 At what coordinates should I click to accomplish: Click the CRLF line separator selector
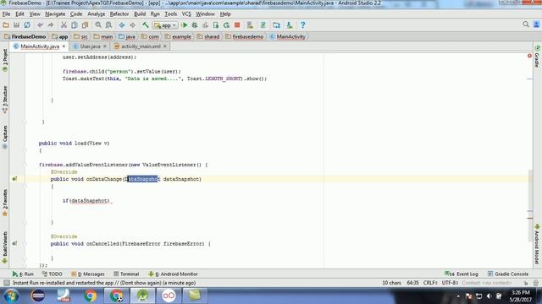pos(430,283)
